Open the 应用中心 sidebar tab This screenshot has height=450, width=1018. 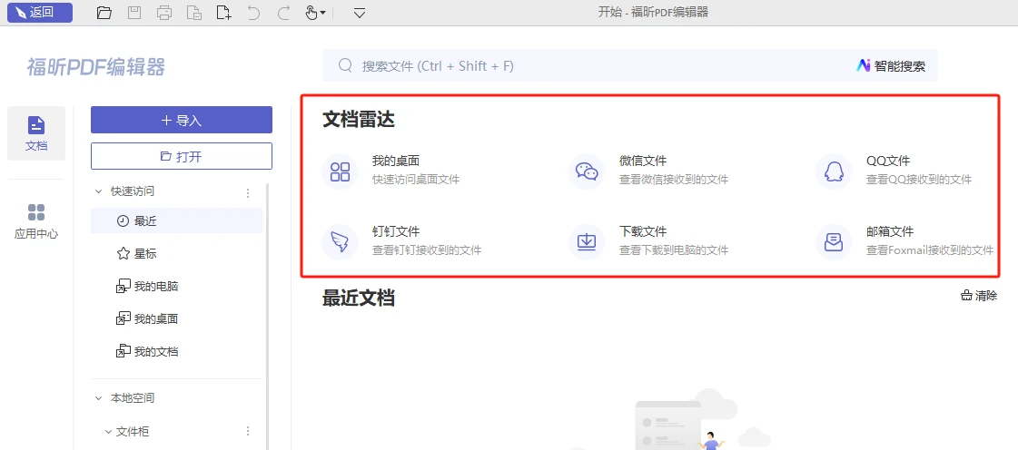[x=36, y=221]
